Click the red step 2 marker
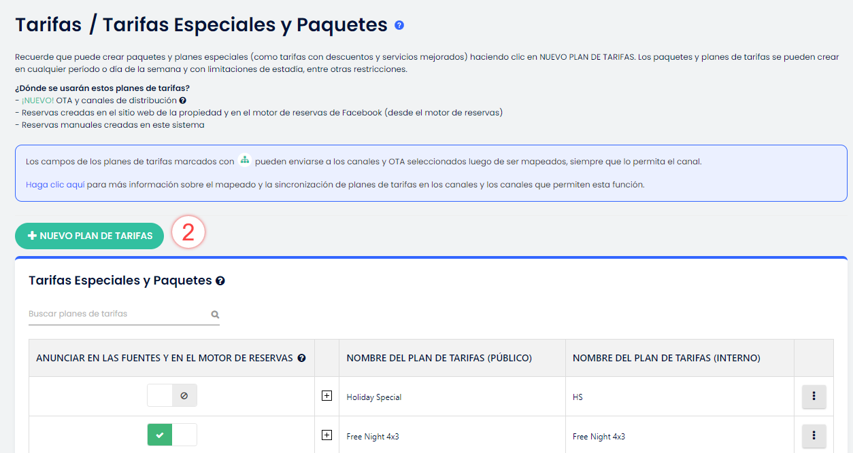The height and width of the screenshot is (453, 853). 188,233
